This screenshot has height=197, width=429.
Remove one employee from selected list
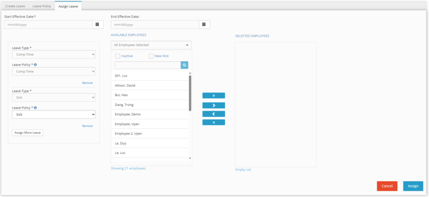(214, 114)
